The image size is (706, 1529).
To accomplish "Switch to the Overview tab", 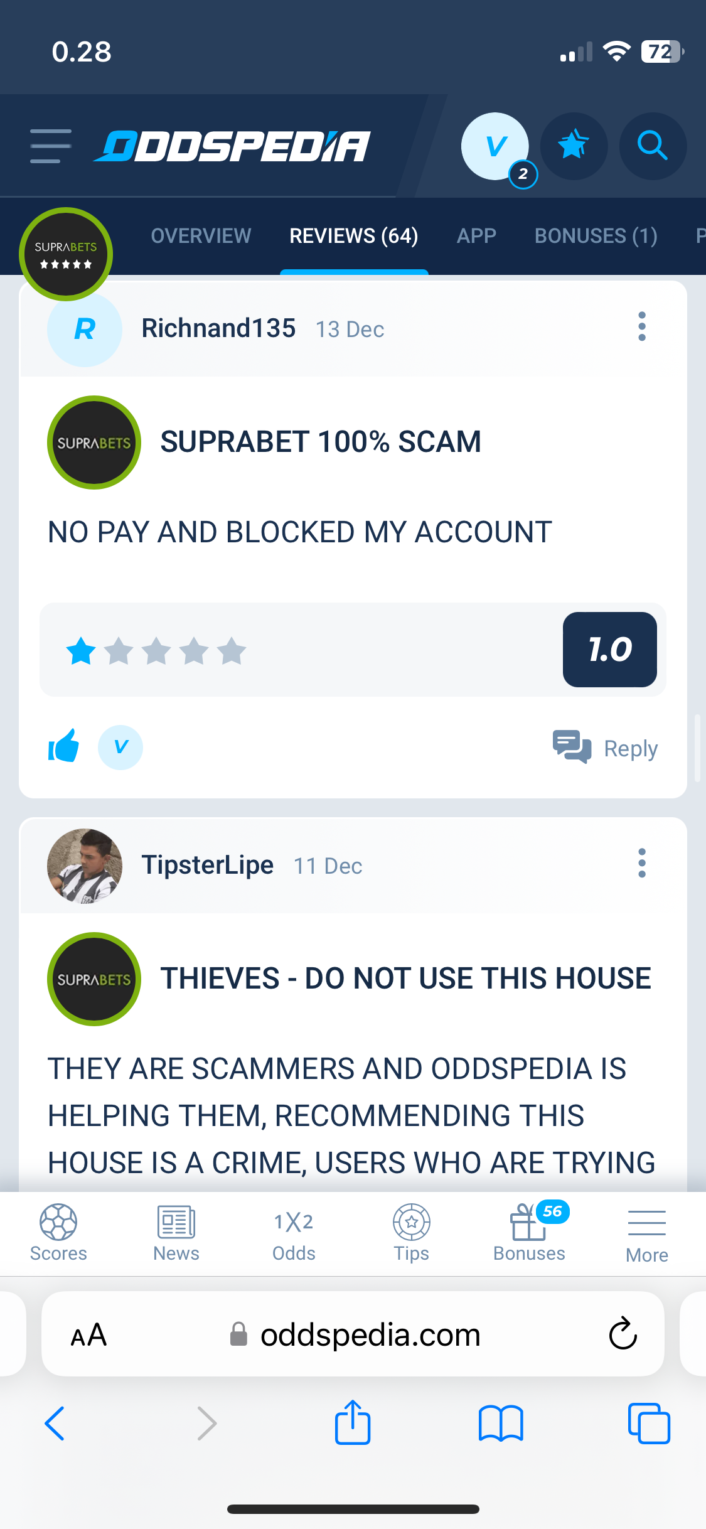I will pos(201,236).
